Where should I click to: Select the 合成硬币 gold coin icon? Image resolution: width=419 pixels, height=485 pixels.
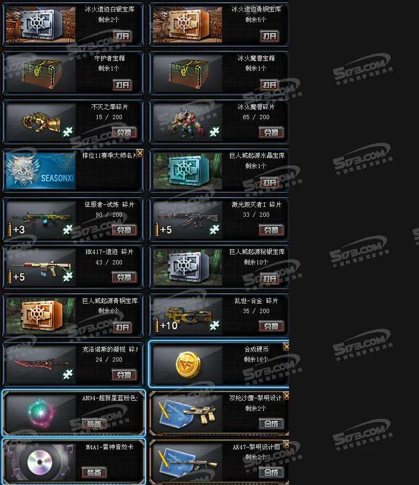click(x=188, y=364)
